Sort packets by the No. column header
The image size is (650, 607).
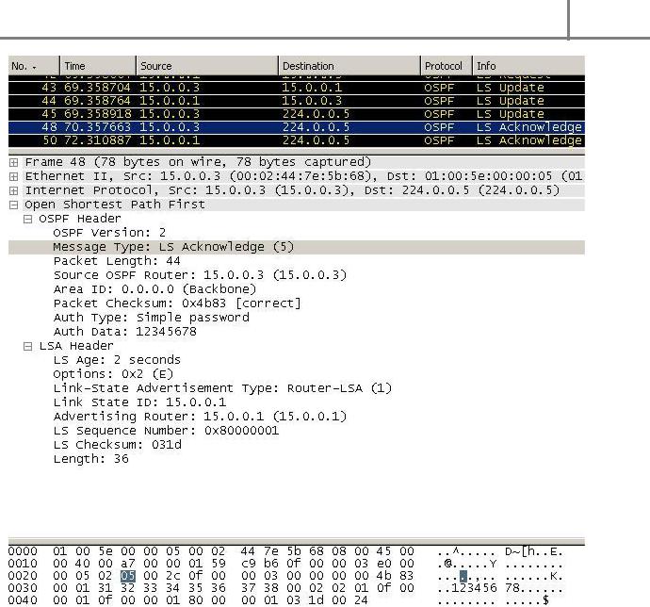point(34,66)
